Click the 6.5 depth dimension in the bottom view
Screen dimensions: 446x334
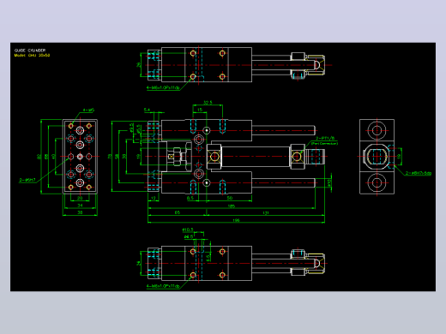[x=208, y=258]
